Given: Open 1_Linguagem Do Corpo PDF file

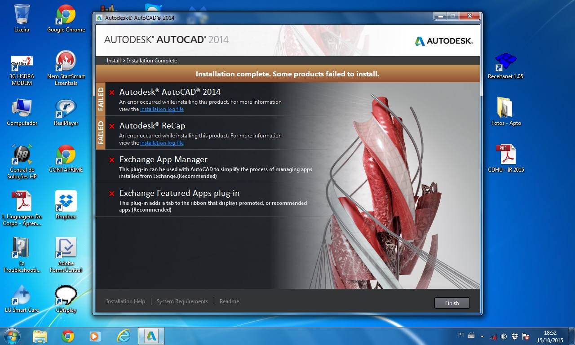Looking at the screenshot, I should click(22, 208).
